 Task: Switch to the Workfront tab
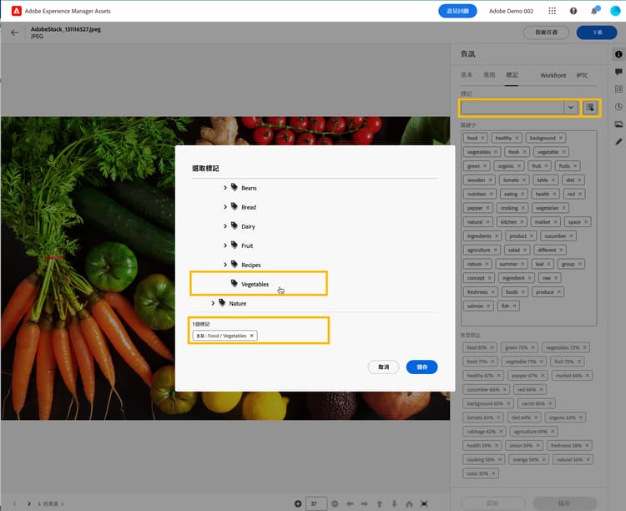(553, 75)
